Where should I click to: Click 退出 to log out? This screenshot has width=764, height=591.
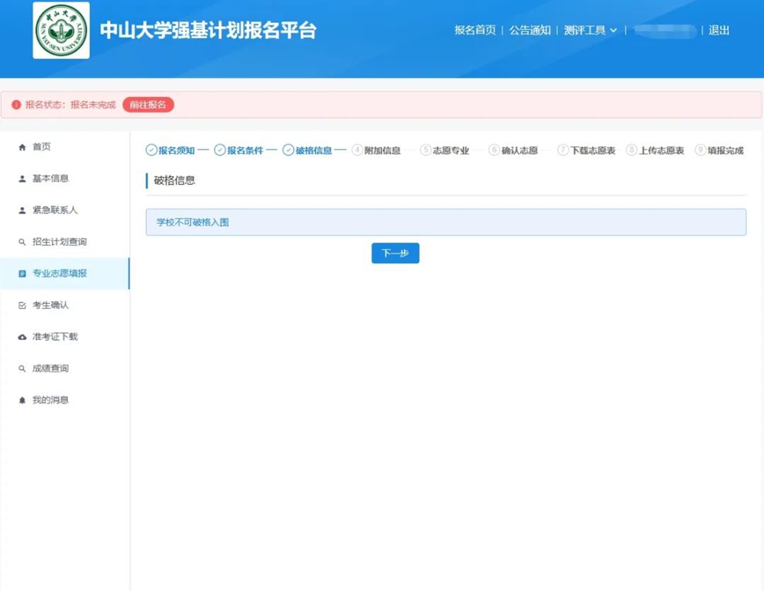[x=719, y=31]
